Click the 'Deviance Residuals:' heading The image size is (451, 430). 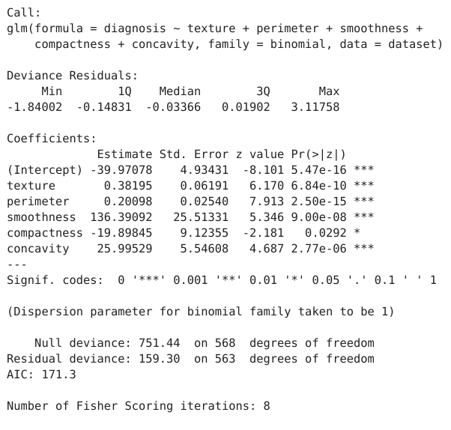pyautogui.click(x=73, y=76)
